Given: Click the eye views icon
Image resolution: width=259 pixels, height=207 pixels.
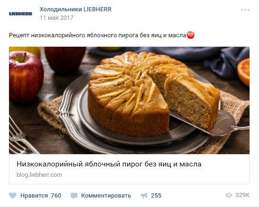Looking at the screenshot, I should coord(229,195).
